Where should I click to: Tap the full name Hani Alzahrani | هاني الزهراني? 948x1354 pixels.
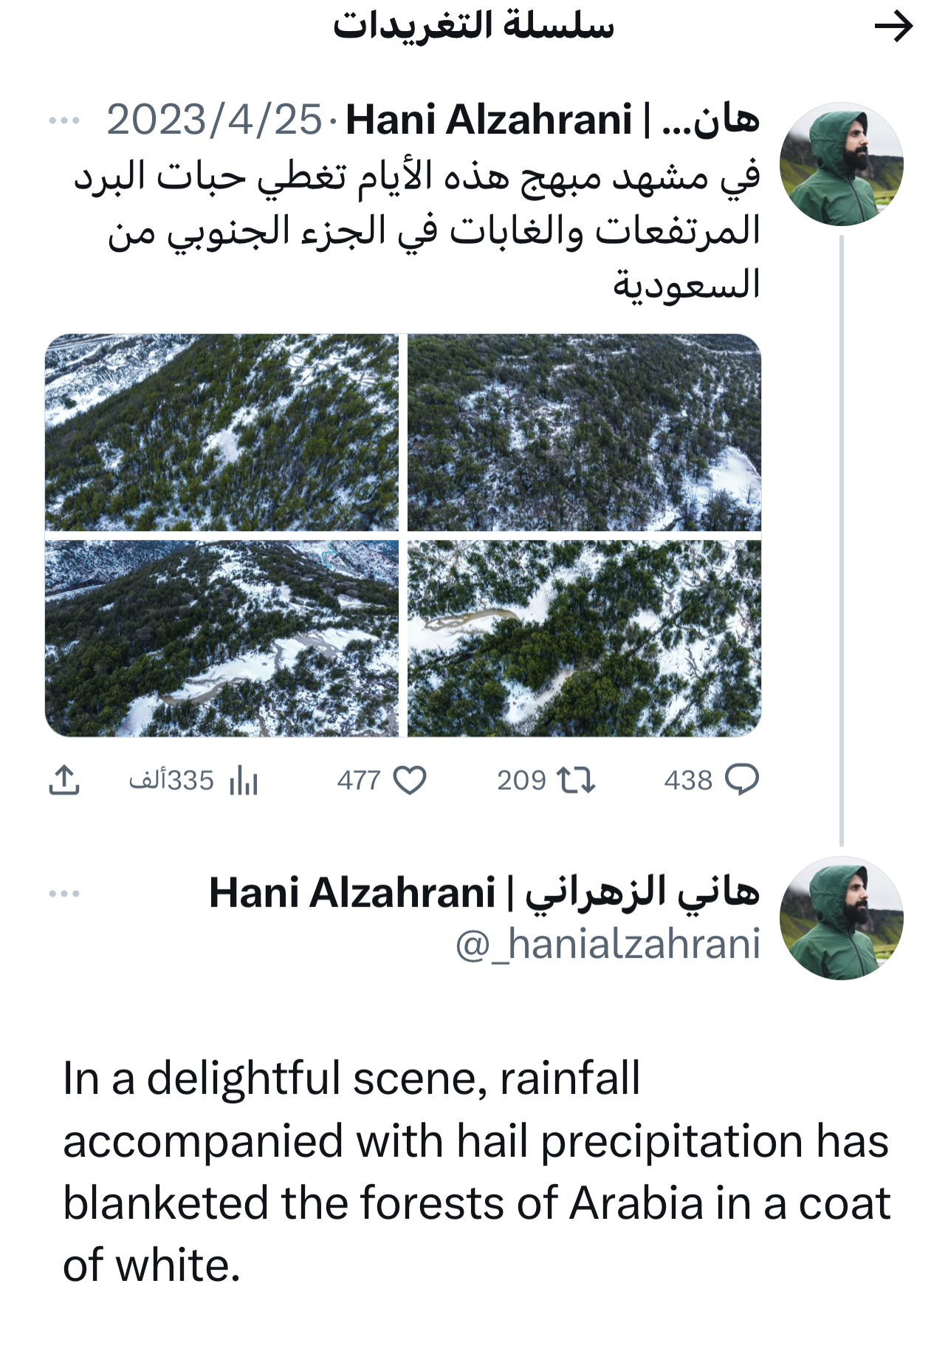[x=484, y=892]
